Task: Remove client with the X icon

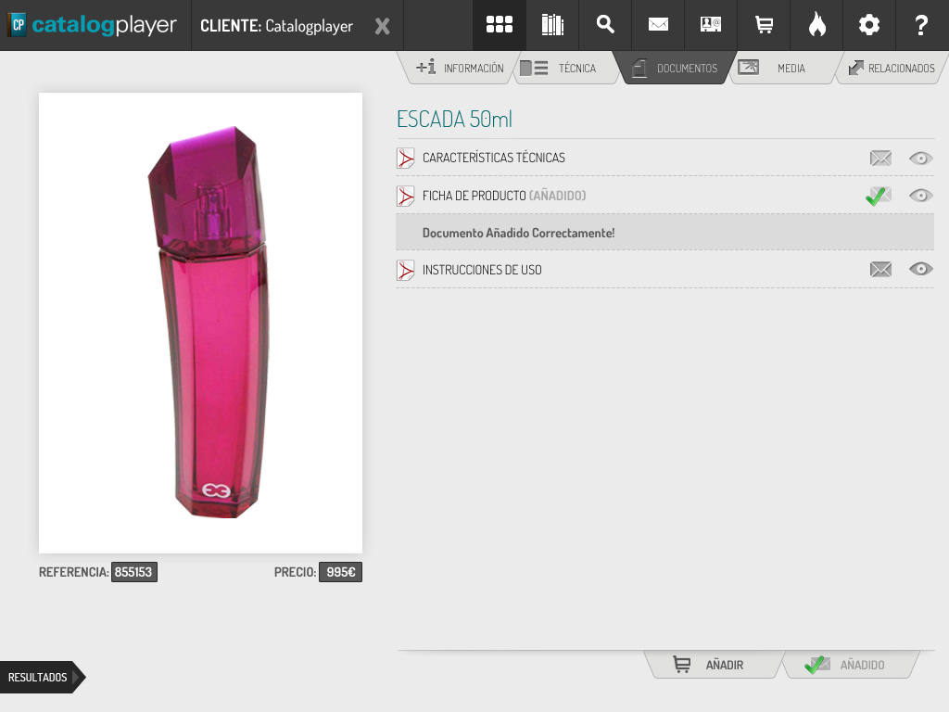Action: (x=382, y=26)
